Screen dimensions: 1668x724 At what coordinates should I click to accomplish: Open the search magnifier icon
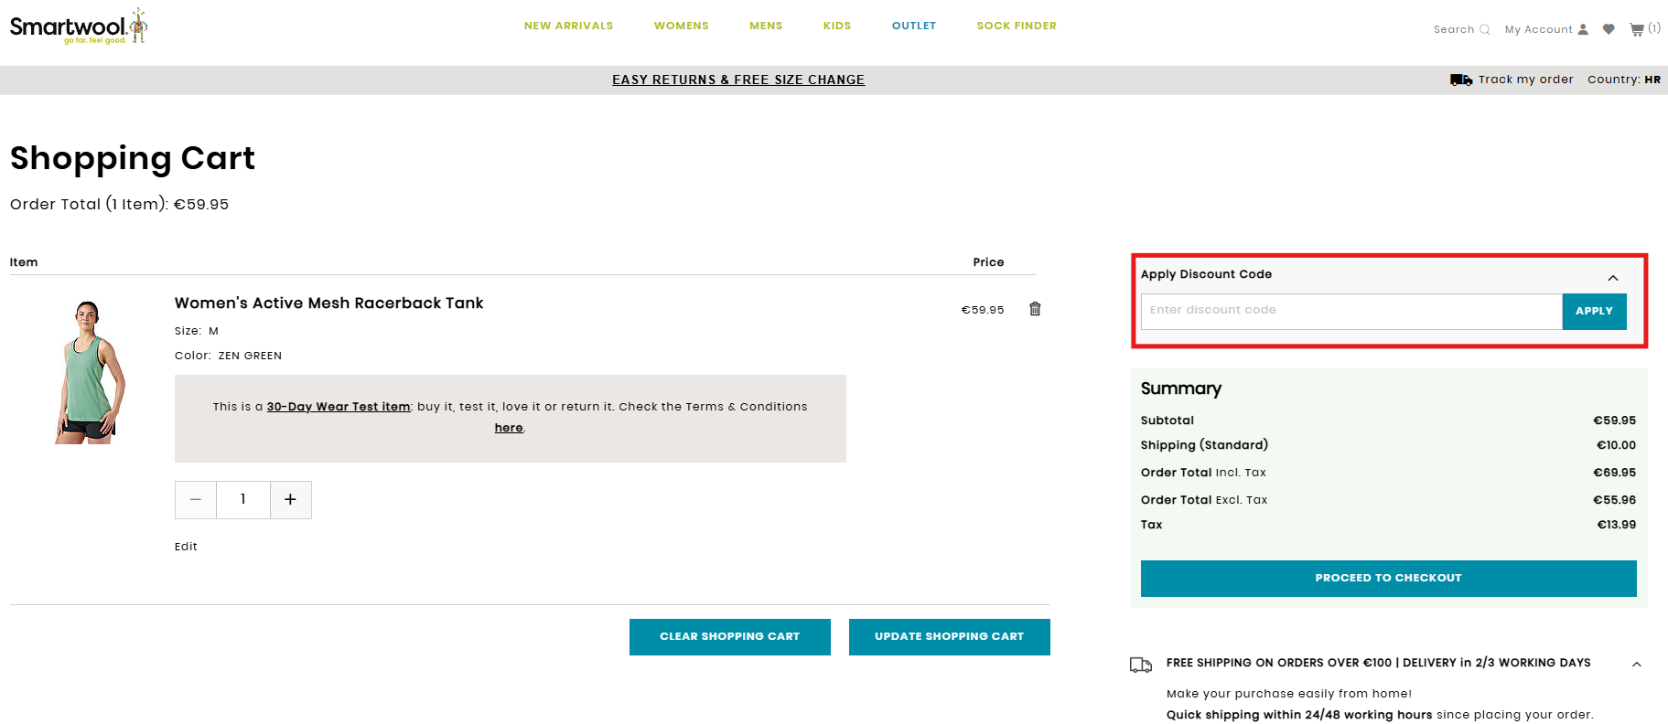[1484, 29]
